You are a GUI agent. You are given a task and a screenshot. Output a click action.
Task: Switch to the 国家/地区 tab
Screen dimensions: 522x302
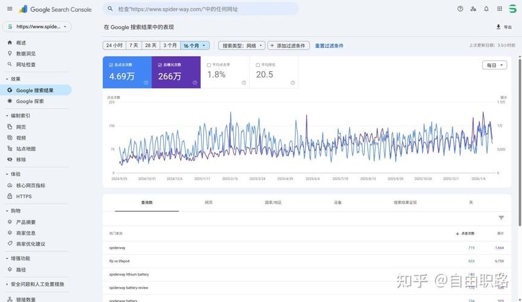pos(273,202)
